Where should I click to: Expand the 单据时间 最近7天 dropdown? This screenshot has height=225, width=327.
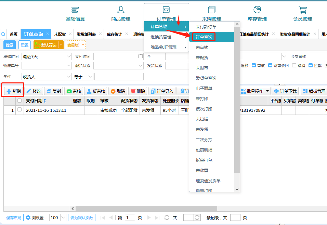coord(68,56)
